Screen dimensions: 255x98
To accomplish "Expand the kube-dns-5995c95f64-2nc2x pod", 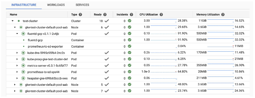I will pyautogui.click(x=17, y=53).
